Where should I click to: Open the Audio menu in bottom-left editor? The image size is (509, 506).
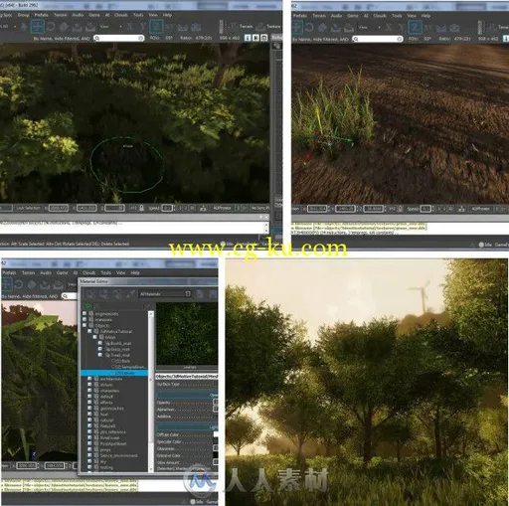click(x=46, y=272)
